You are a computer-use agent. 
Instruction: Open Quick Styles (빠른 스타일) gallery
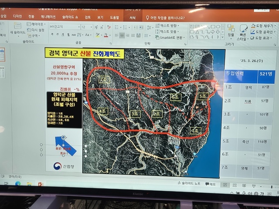[243, 32]
